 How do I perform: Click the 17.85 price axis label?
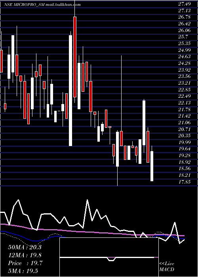click(184, 182)
